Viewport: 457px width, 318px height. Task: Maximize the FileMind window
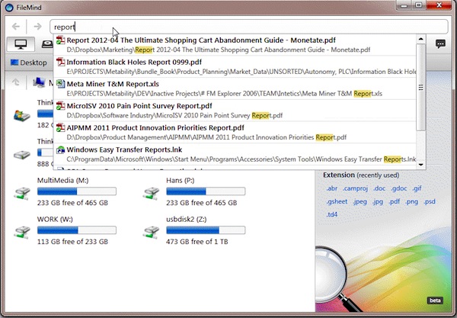coord(418,5)
